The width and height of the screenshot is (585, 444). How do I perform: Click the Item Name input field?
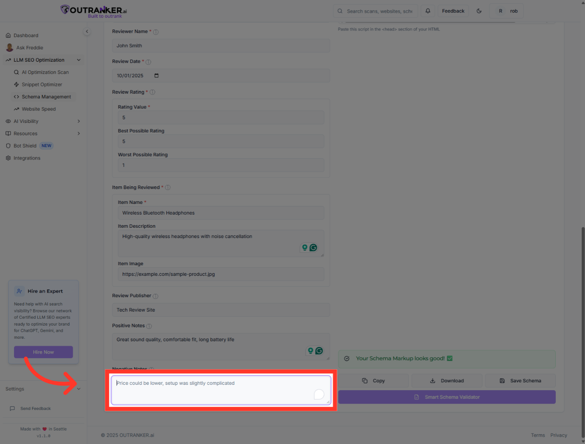(x=221, y=213)
